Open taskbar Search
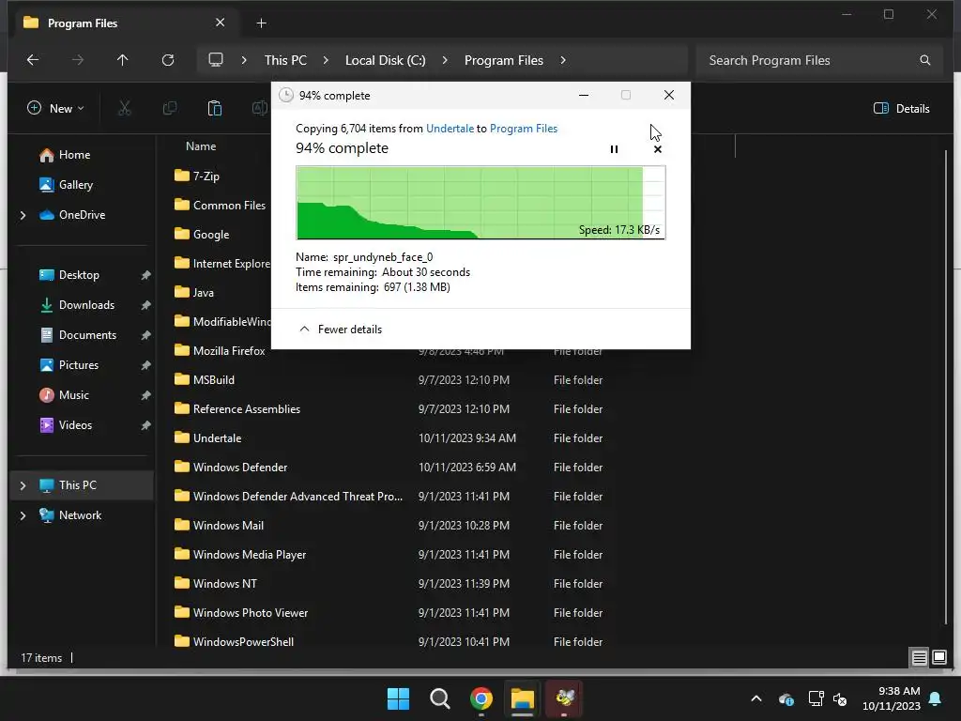 (439, 698)
